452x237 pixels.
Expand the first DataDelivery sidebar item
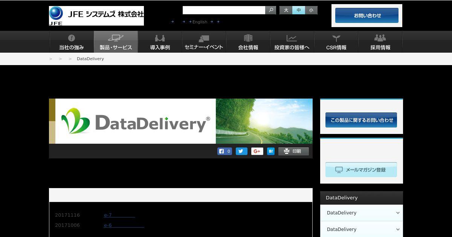coord(362,213)
